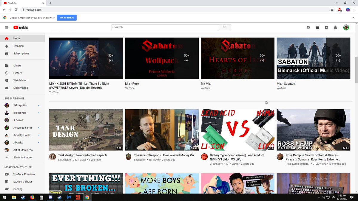The width and height of the screenshot is (358, 201).
Task: Open Discord from the taskbar
Action: 50,197
